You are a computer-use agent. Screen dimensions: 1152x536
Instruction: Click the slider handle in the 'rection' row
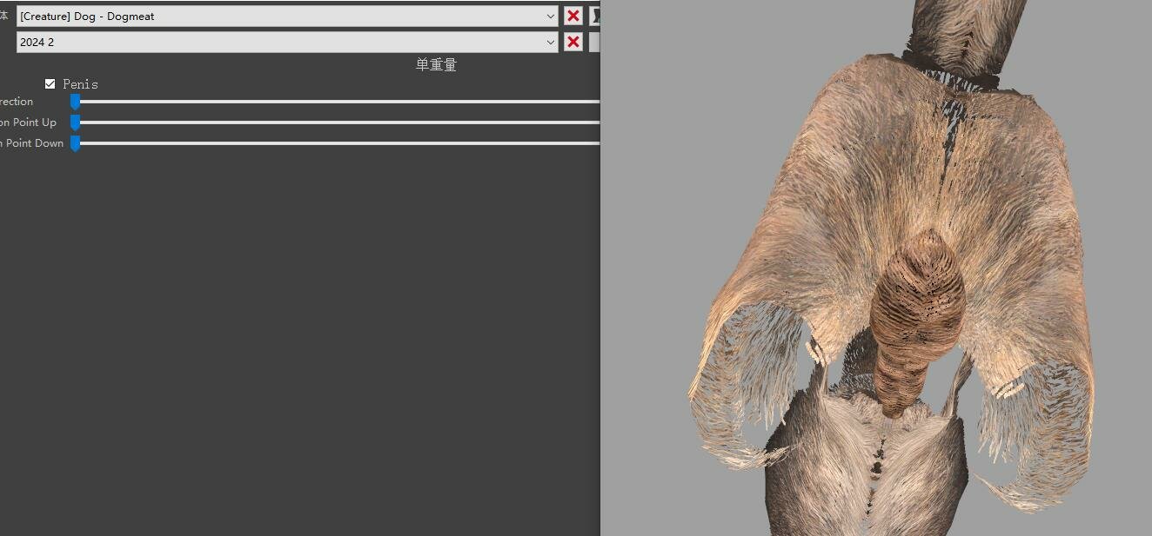point(75,102)
